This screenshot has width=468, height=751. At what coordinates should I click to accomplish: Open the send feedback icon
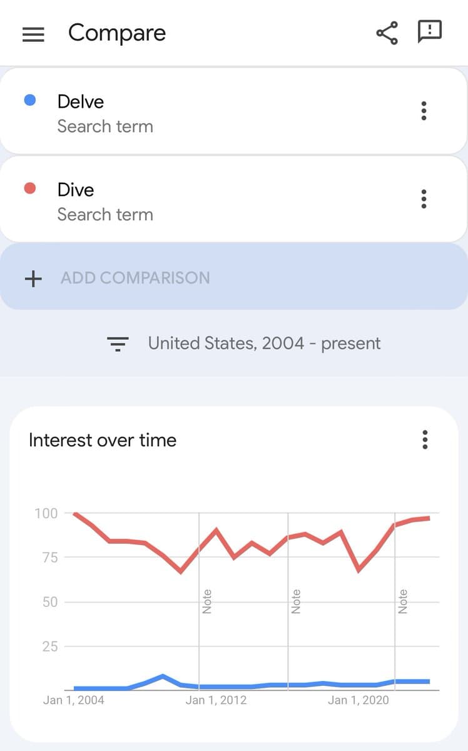[x=429, y=32]
